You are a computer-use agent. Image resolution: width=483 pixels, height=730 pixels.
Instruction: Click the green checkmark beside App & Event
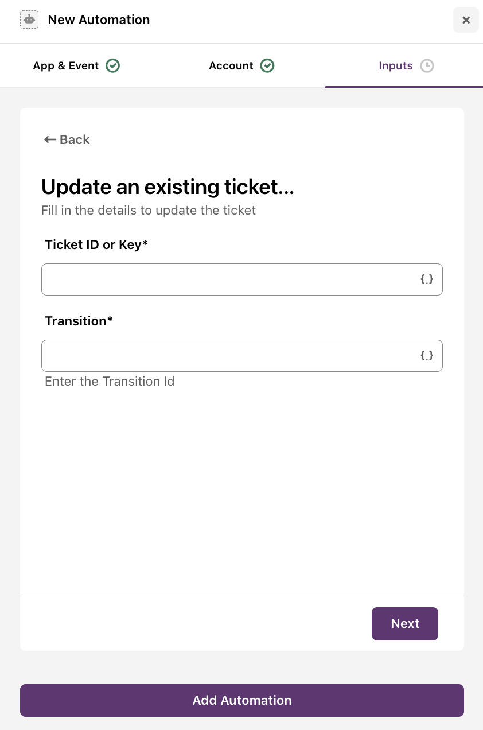(x=113, y=65)
